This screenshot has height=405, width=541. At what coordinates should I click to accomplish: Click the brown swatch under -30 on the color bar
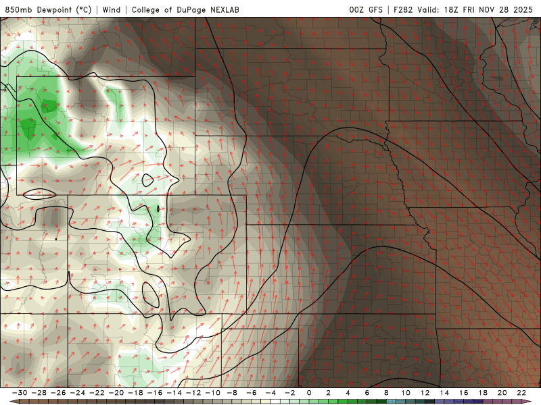pos(24,402)
